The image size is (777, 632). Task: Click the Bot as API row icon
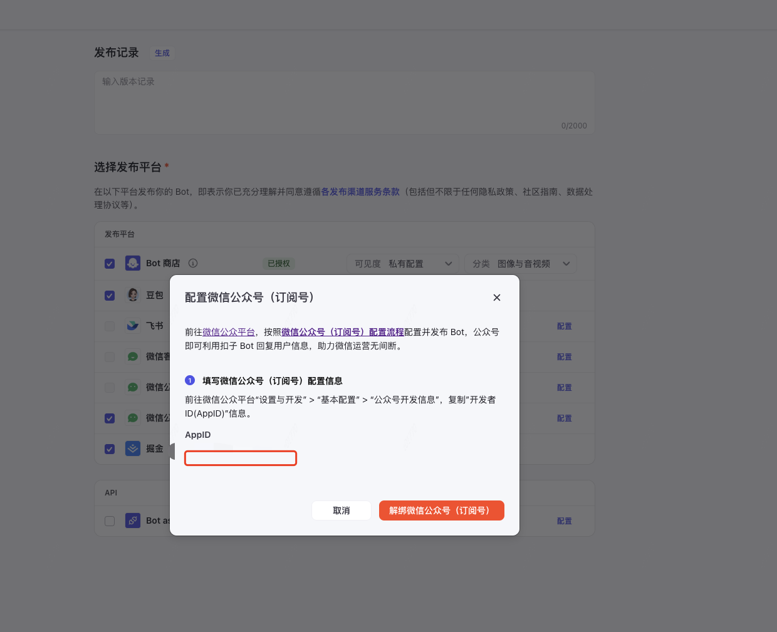click(133, 521)
